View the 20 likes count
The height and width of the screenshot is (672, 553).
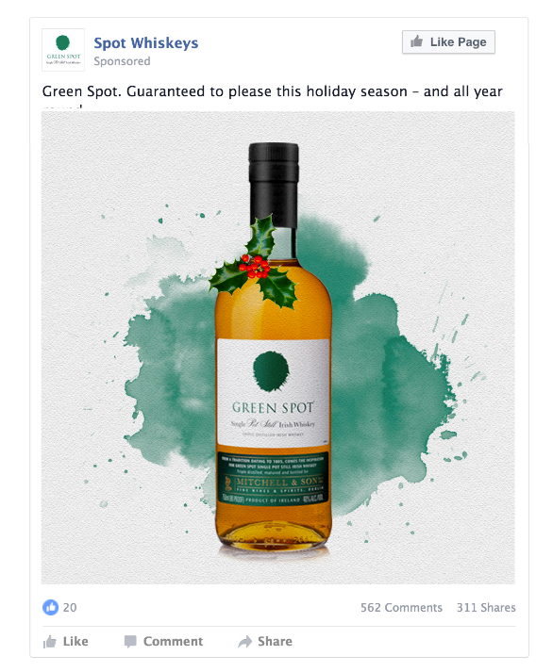70,607
